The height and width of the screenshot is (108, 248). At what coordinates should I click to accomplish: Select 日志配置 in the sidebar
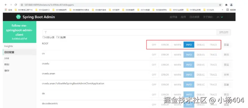click(19, 52)
